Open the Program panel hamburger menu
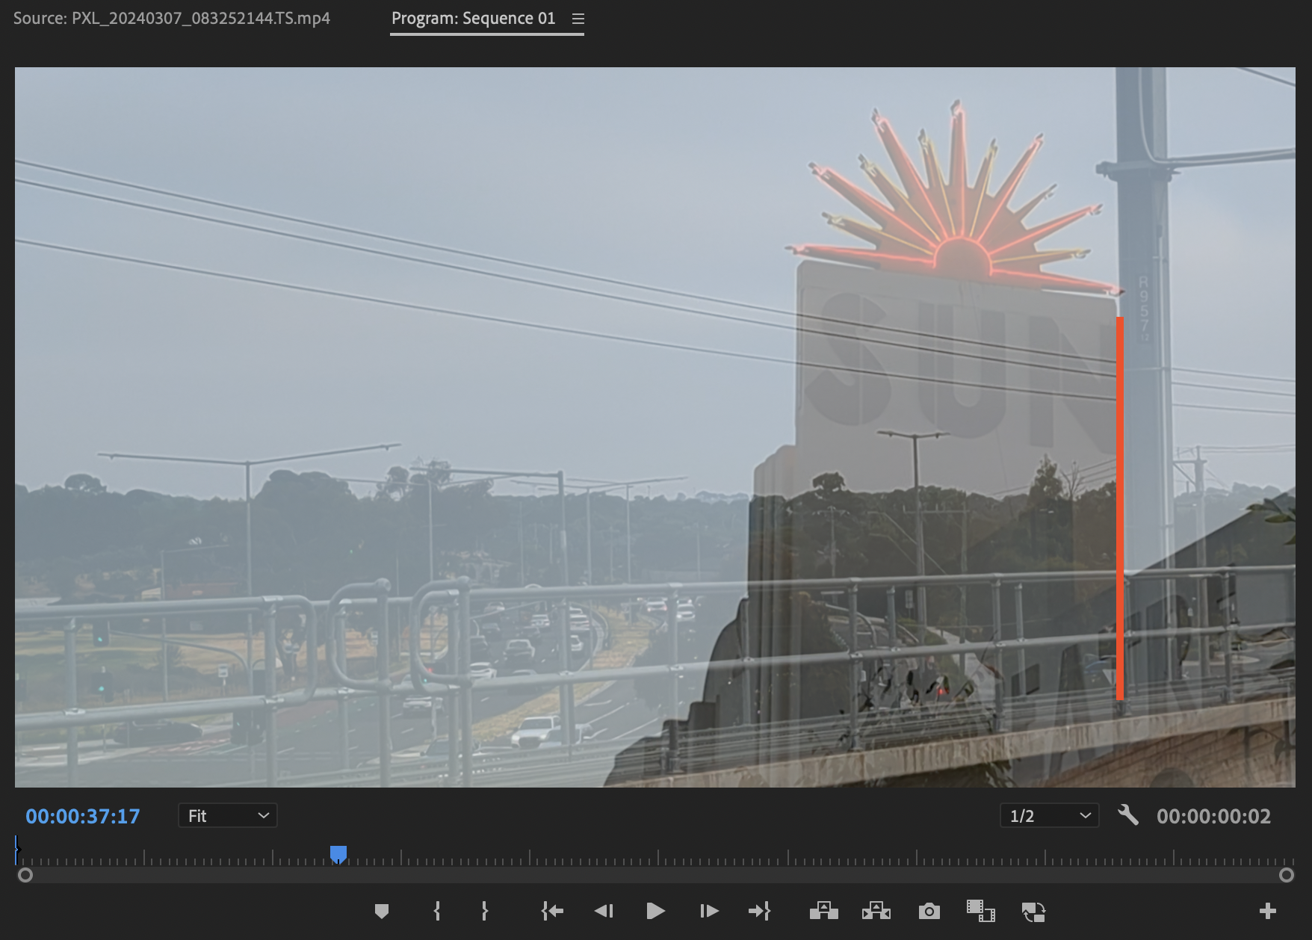This screenshot has height=940, width=1312. click(x=578, y=19)
